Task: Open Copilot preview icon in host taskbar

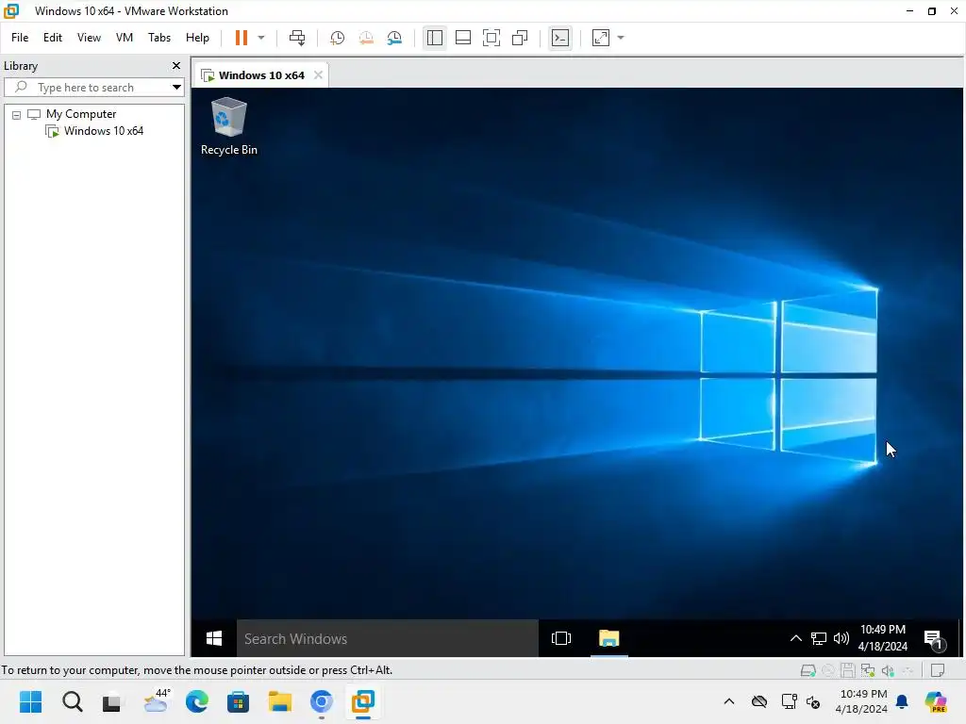Action: [x=935, y=701]
